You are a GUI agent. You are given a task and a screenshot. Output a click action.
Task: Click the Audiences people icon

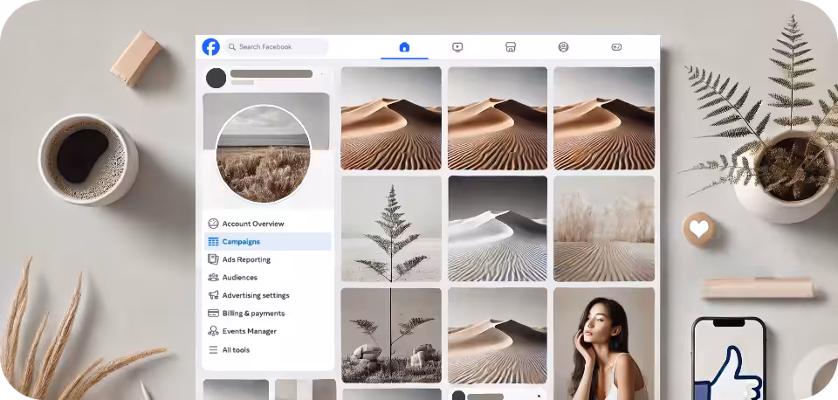click(x=213, y=278)
